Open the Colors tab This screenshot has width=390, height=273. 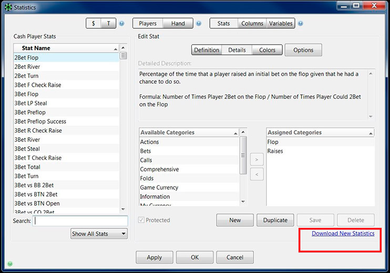267,50
